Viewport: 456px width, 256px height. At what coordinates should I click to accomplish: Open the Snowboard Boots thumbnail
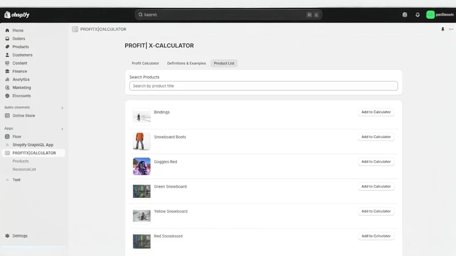(x=141, y=141)
